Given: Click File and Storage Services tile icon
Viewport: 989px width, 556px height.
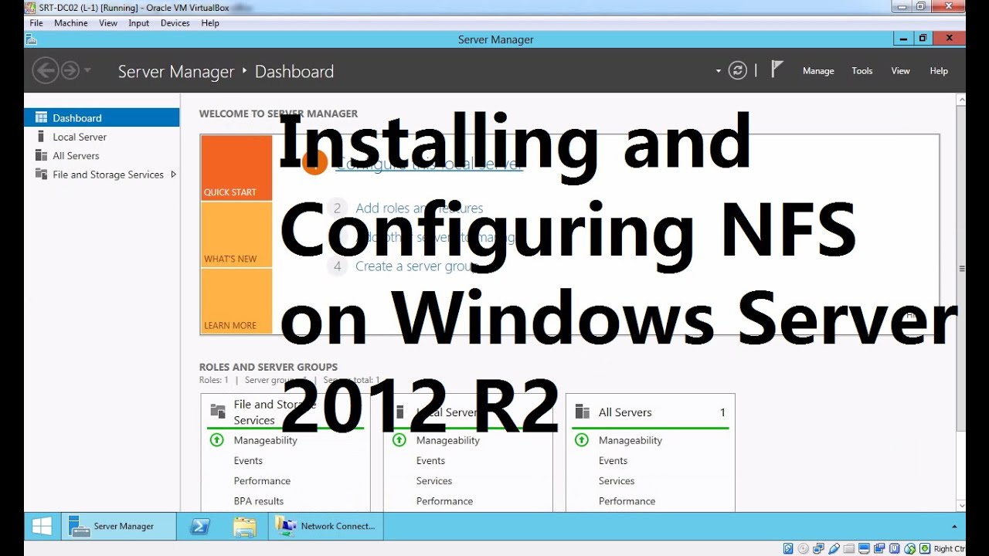Looking at the screenshot, I should [218, 412].
